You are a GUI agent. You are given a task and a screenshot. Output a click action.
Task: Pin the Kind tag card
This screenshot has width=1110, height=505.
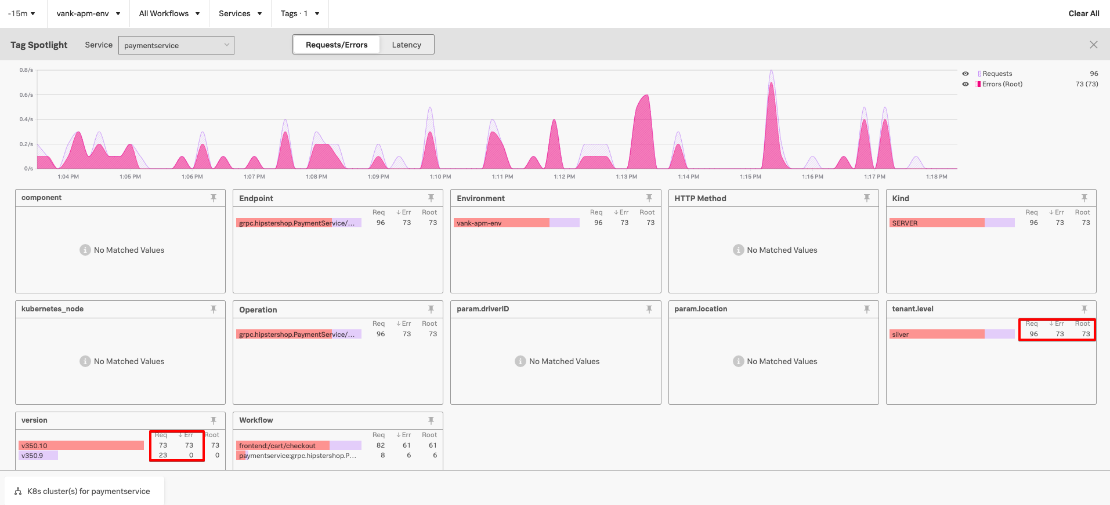point(1084,198)
